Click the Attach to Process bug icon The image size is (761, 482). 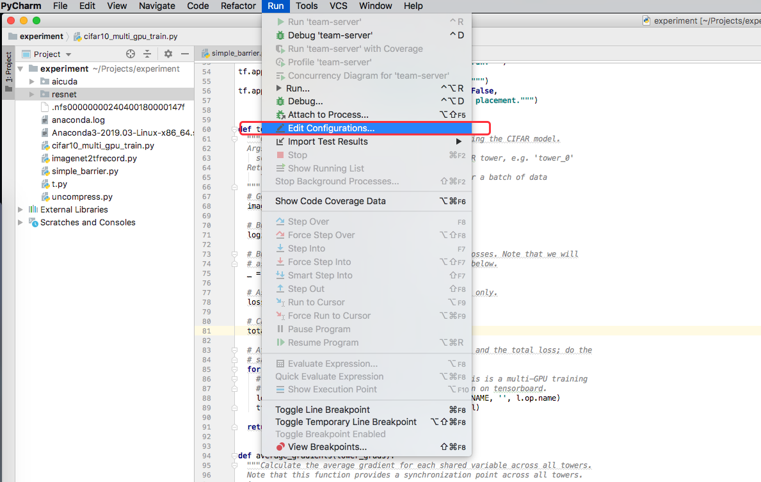click(280, 115)
